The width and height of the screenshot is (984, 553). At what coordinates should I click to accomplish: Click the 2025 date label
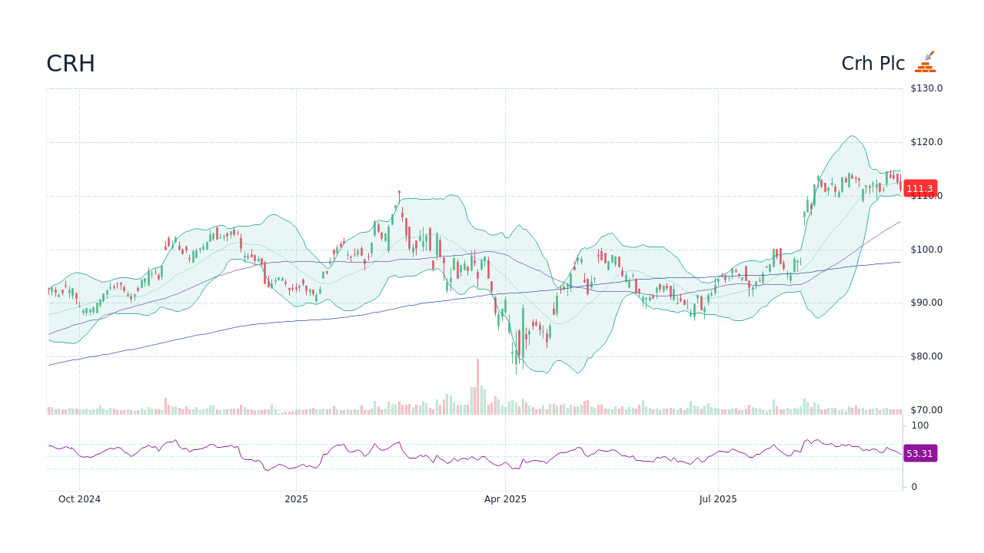point(297,498)
